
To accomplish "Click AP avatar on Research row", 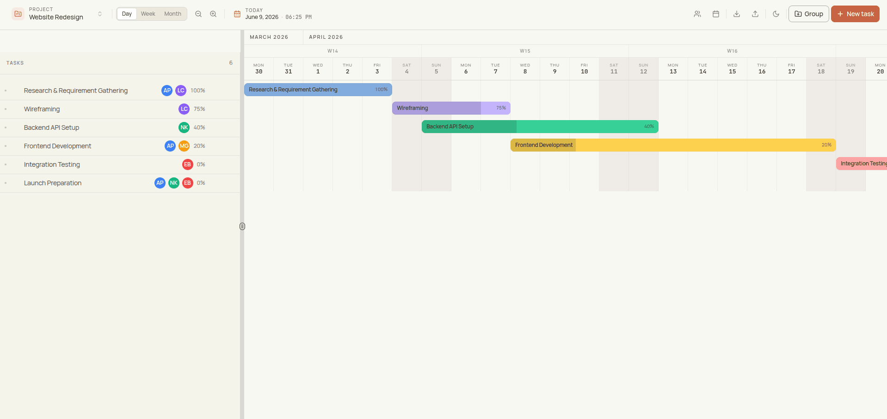I will (167, 91).
